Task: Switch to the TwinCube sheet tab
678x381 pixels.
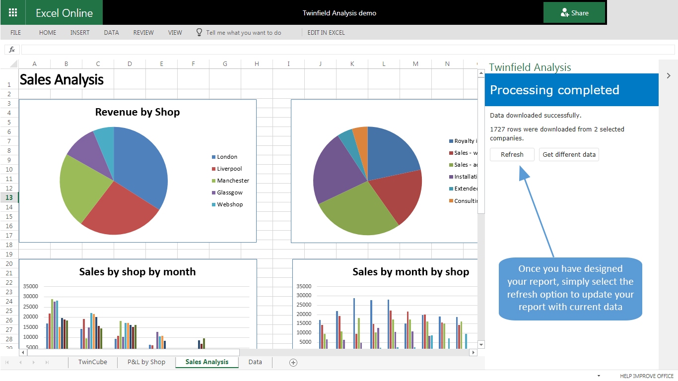Action: (93, 362)
